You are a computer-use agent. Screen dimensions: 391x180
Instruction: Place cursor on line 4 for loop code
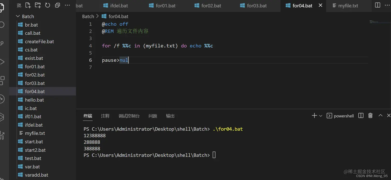(x=157, y=46)
